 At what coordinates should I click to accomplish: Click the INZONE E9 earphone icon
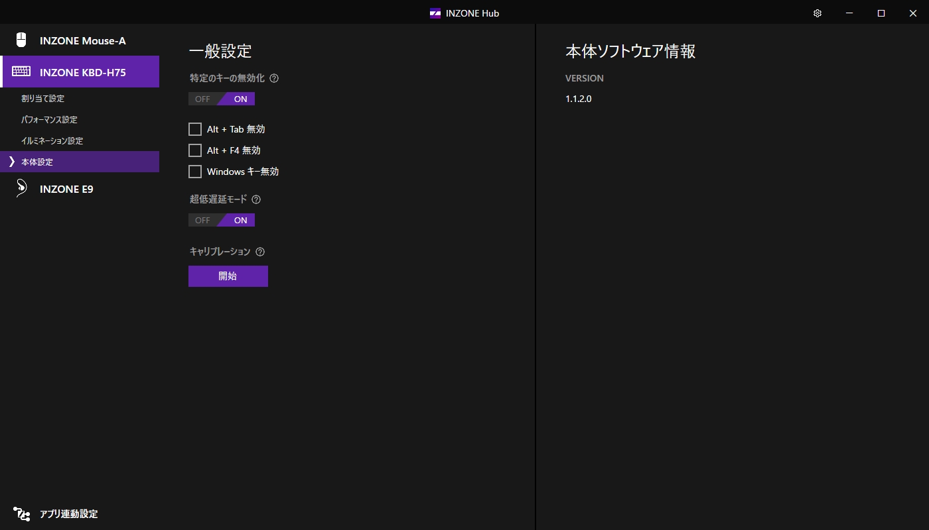21,188
